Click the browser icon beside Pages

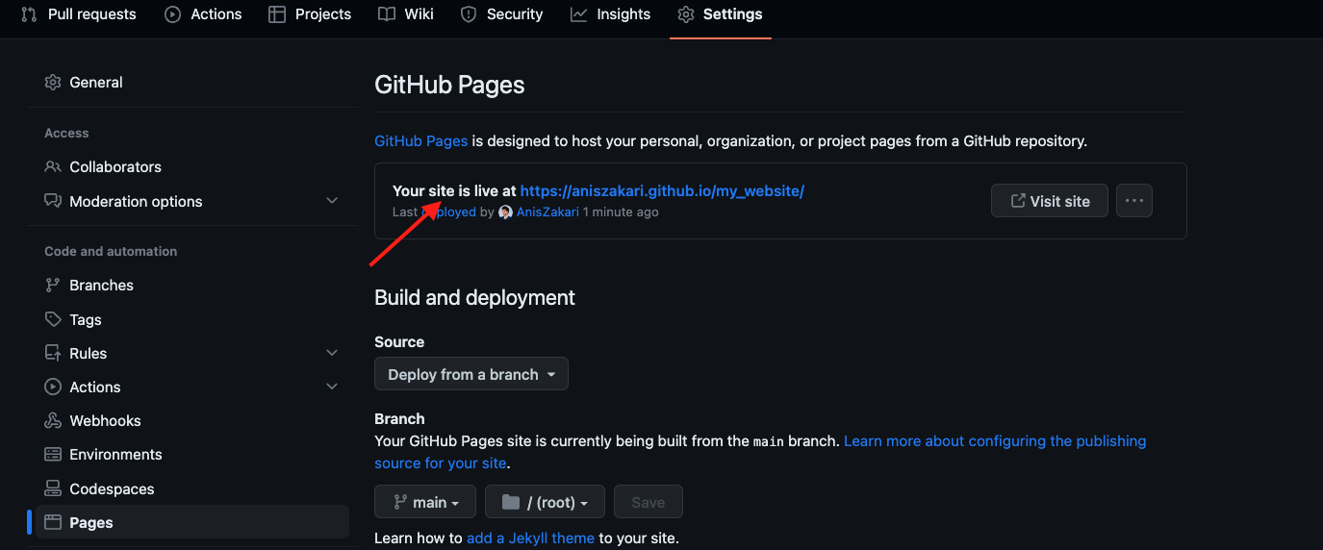(53, 523)
